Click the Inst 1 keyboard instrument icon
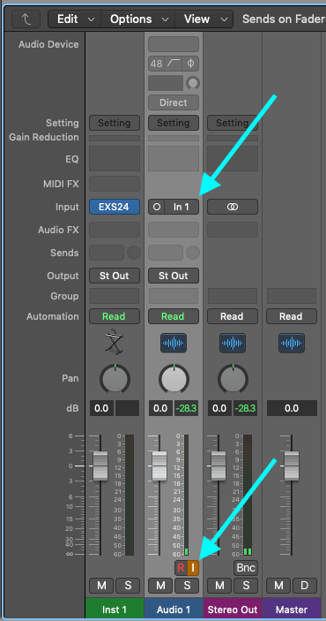The height and width of the screenshot is (621, 326). click(115, 343)
